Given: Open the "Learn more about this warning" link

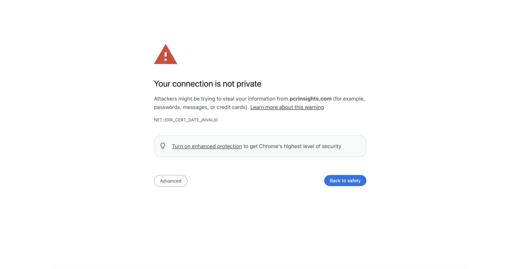Looking at the screenshot, I should pos(287,107).
